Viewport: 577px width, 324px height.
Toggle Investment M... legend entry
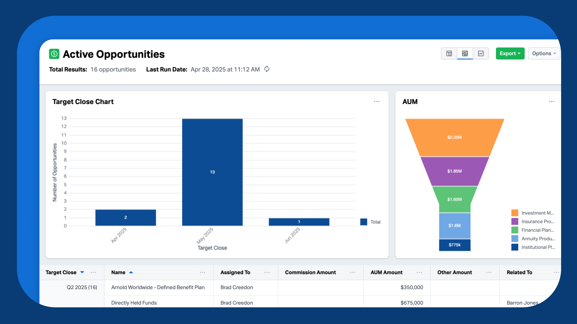[533, 213]
